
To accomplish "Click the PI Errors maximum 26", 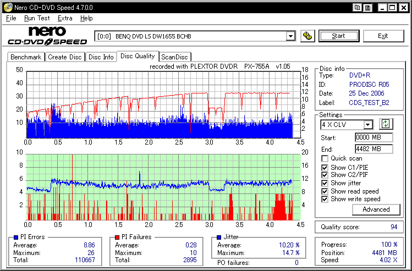I will 91,253.
